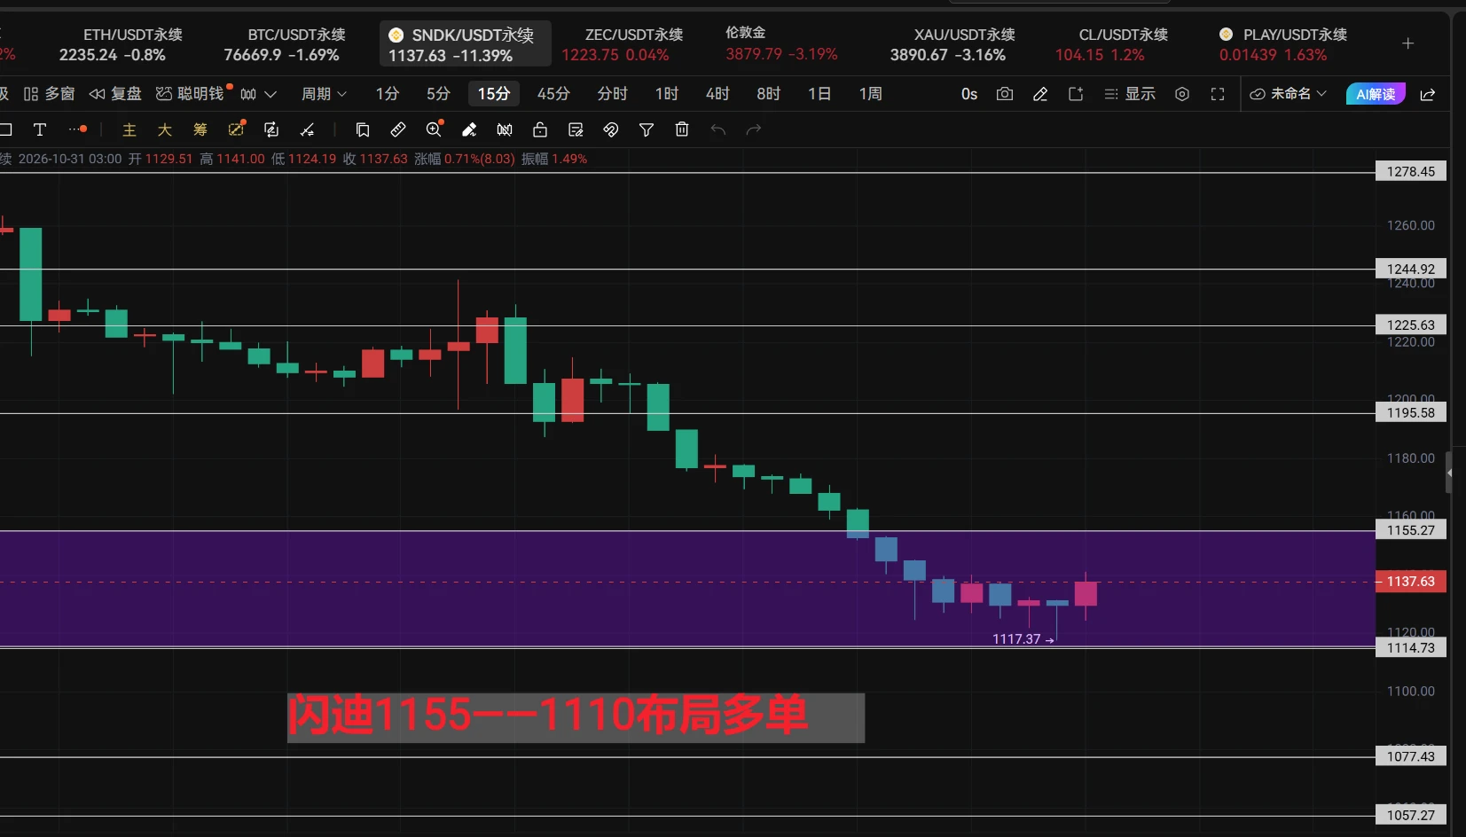1466x837 pixels.
Task: Click the filter funnel icon
Action: [647, 129]
